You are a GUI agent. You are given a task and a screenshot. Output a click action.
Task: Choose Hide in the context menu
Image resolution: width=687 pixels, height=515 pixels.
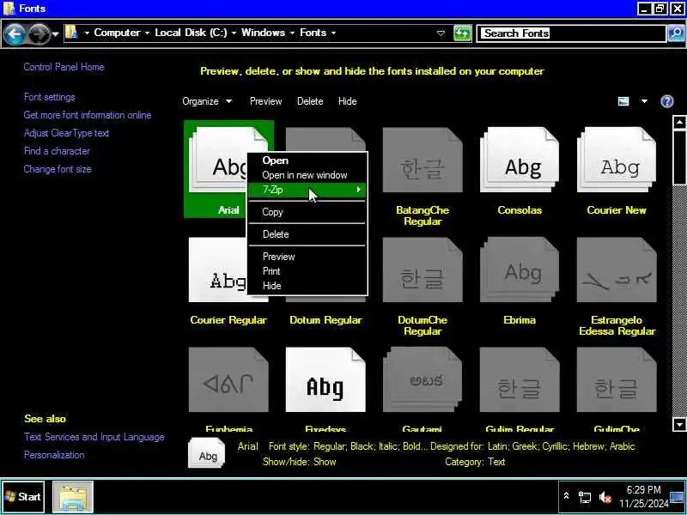[x=307, y=286]
